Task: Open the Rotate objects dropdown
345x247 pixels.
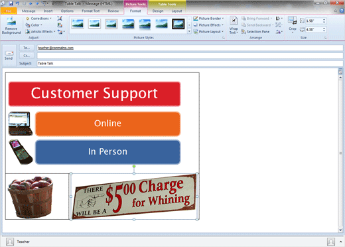Action: pos(279,32)
